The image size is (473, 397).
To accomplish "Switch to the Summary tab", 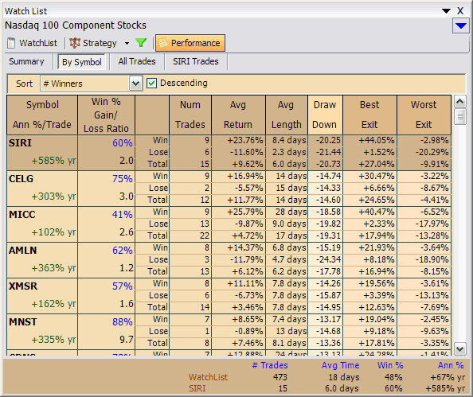I will (x=26, y=61).
